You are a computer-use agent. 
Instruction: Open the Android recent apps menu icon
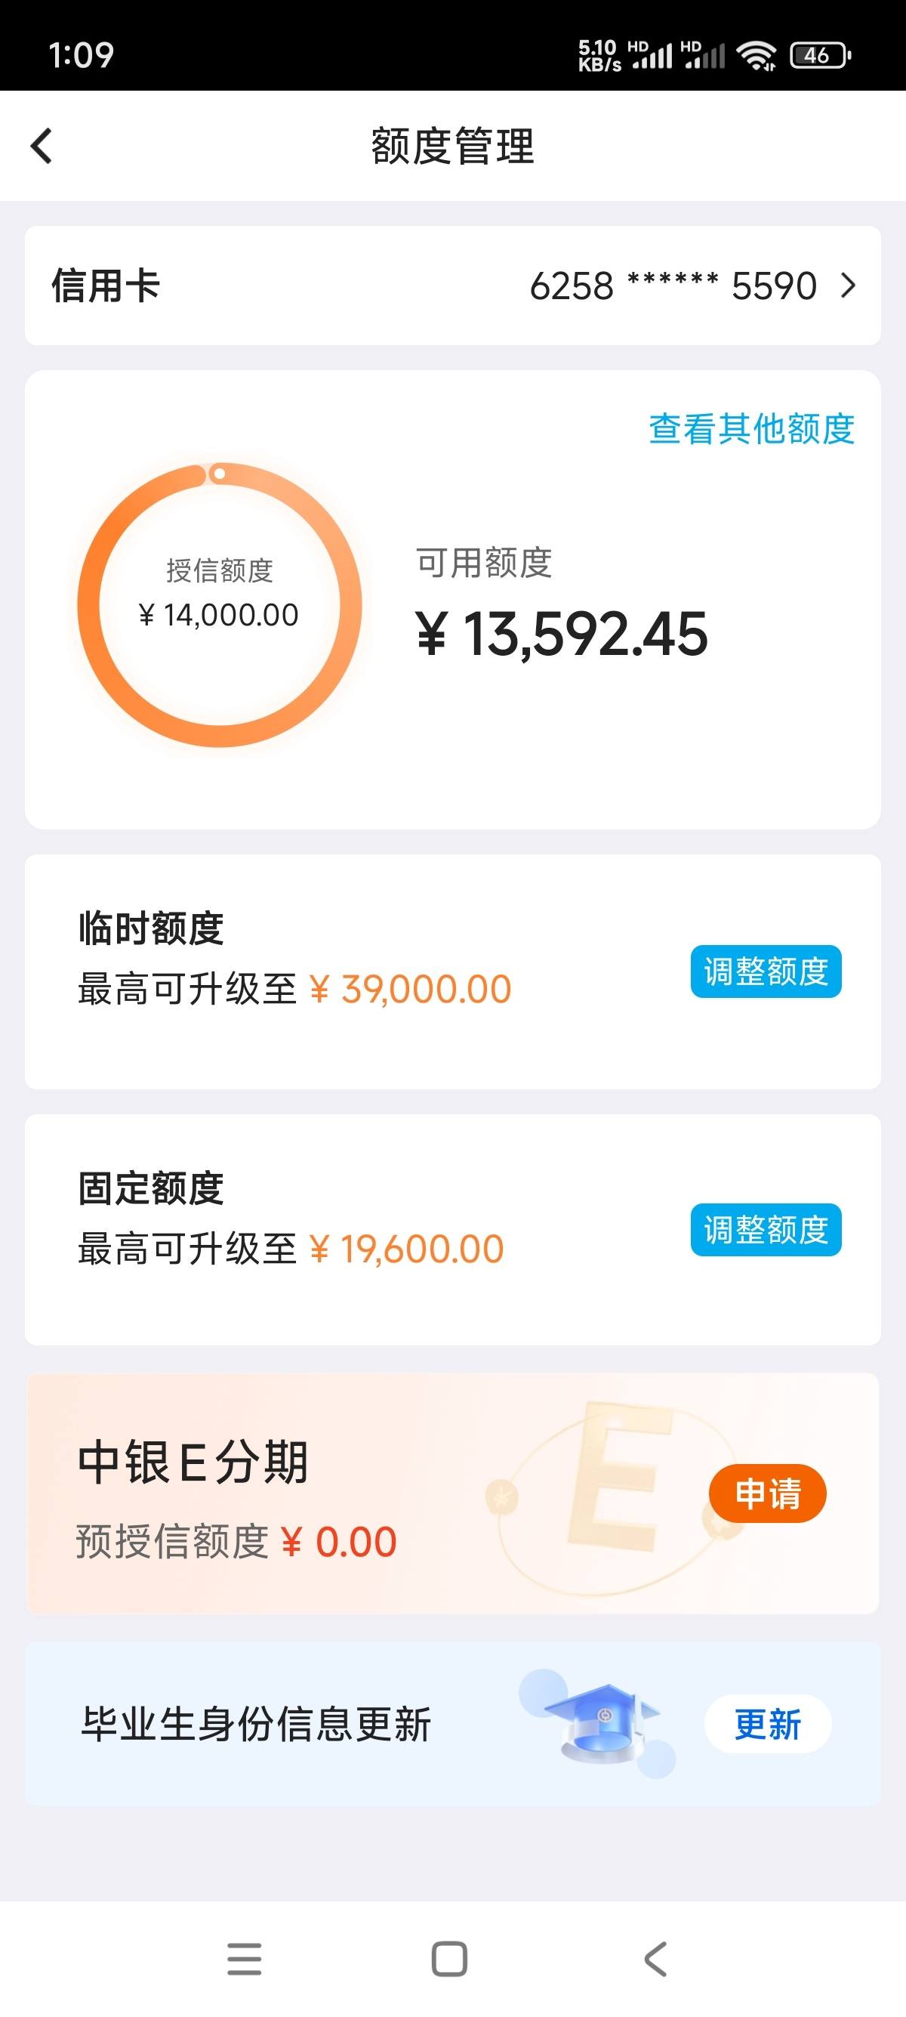[244, 1960]
